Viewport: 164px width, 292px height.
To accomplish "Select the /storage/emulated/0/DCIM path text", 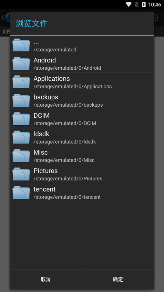I will pos(65,123).
